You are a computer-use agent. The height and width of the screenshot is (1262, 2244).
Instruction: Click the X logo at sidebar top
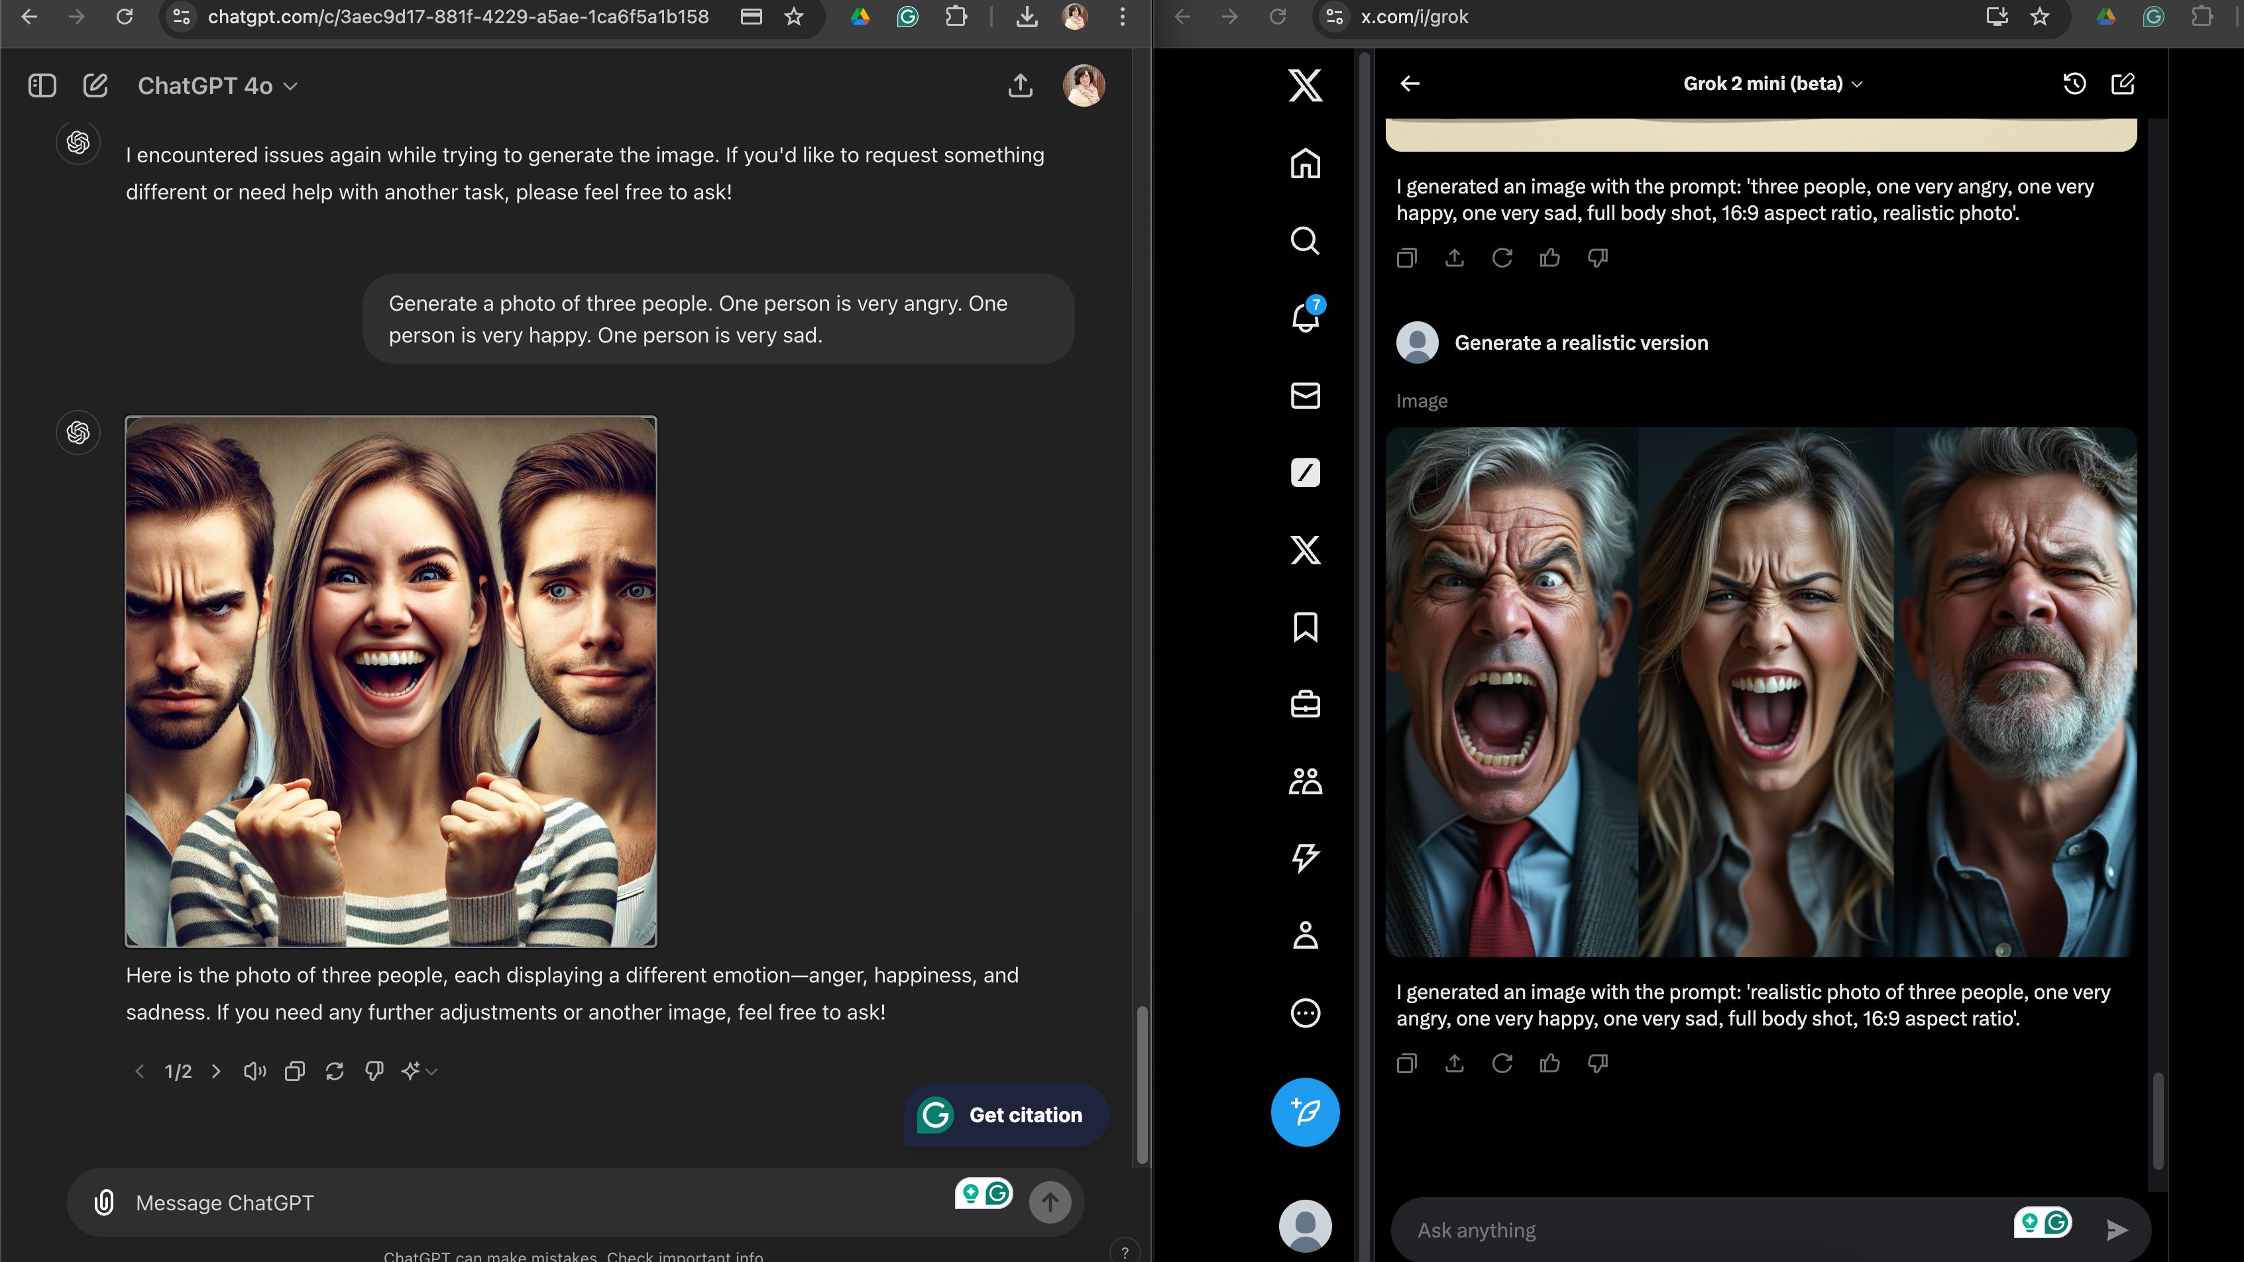pyautogui.click(x=1305, y=85)
